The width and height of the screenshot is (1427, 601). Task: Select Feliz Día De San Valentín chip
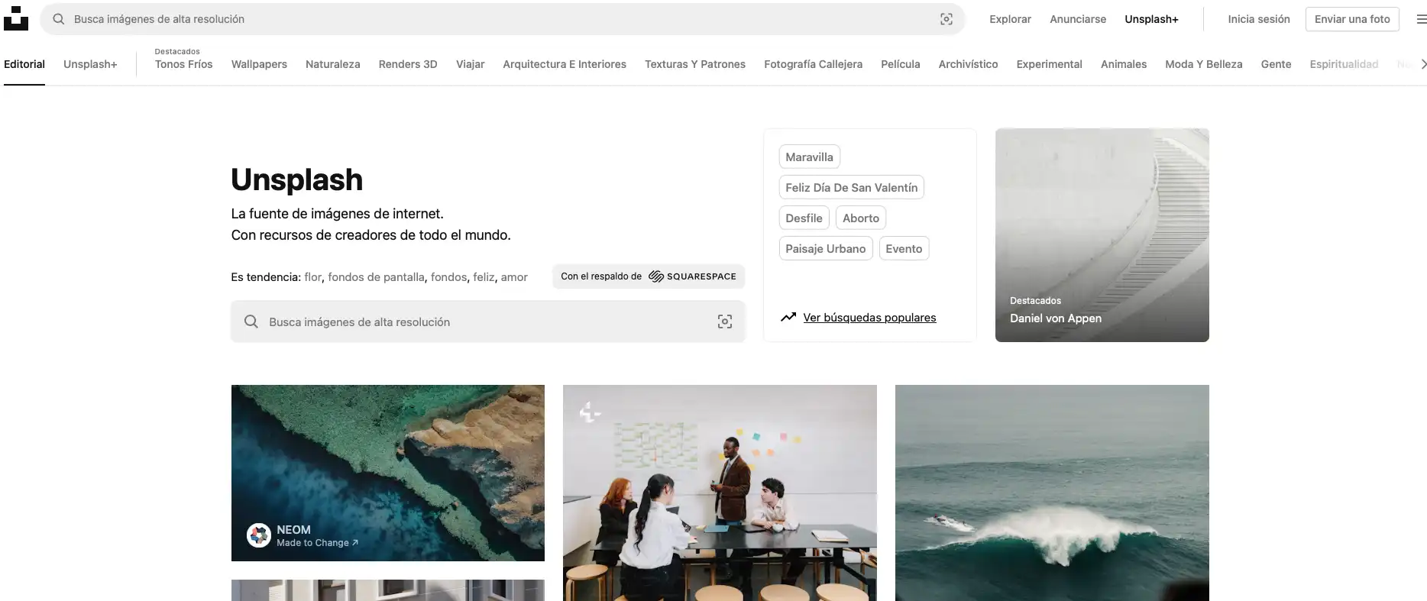tap(851, 187)
